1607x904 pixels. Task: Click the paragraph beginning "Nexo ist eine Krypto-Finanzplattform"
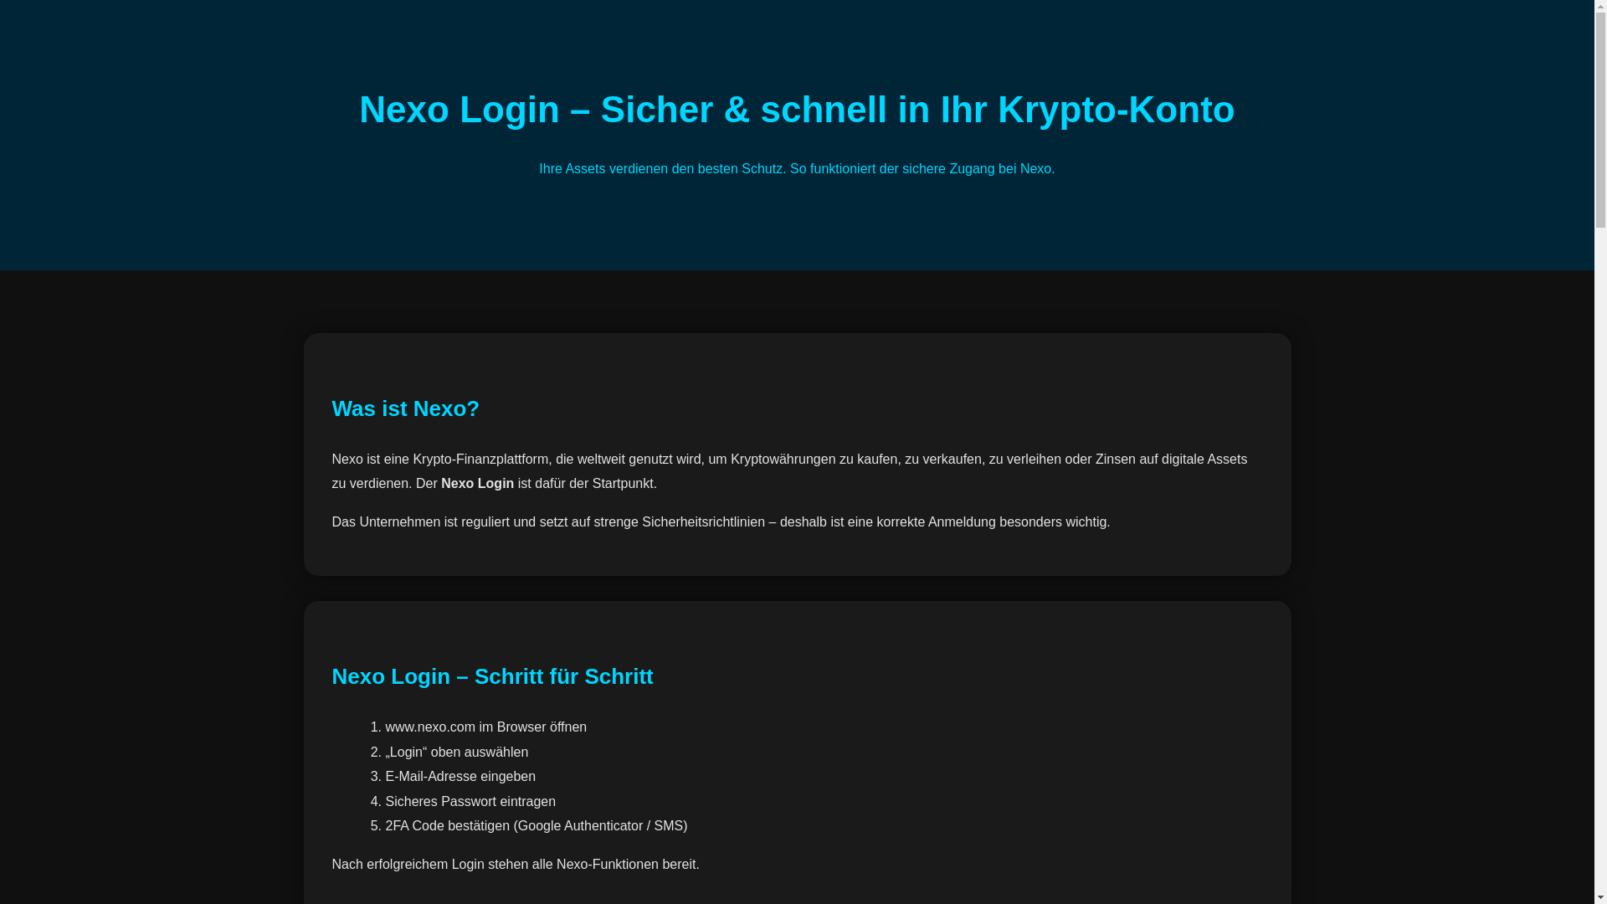(x=789, y=471)
